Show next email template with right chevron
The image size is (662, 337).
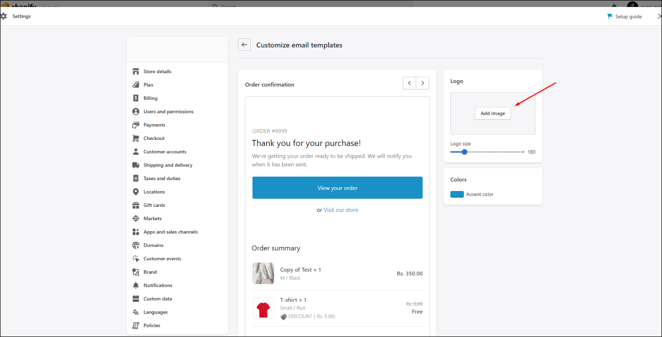(x=423, y=83)
